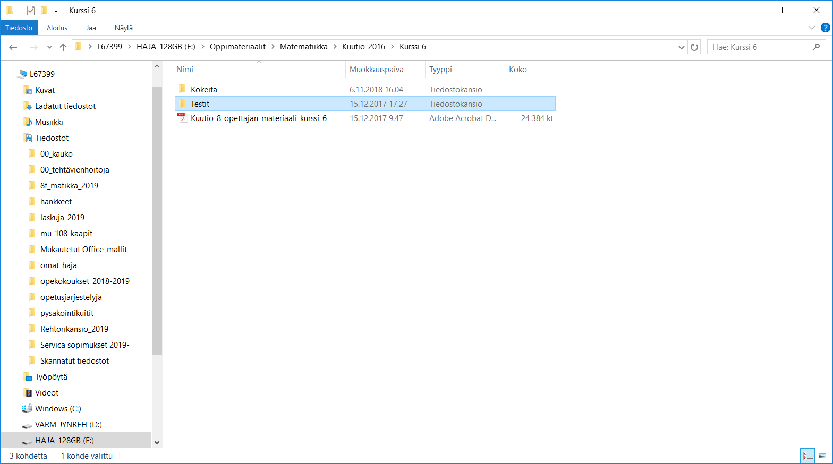Screen dimensions: 833x464
Task: Switch to Details view layout
Action: [x=808, y=456]
